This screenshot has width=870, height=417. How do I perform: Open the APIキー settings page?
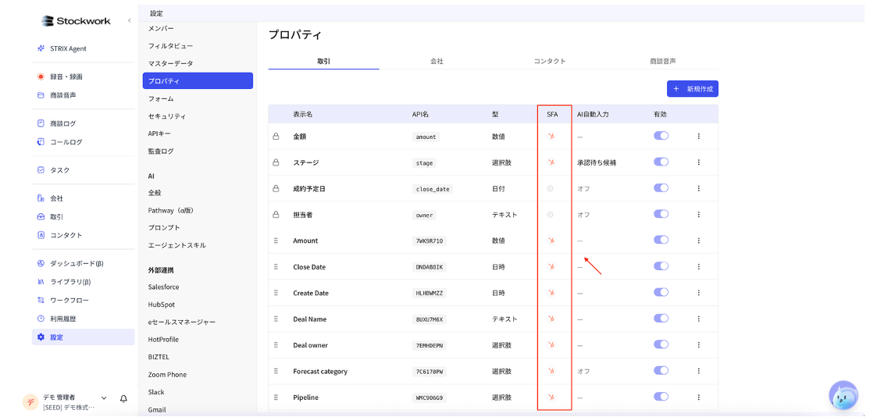[x=160, y=134]
